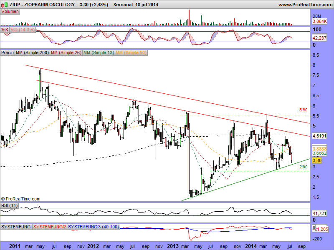The width and height of the screenshot is (334, 250).
Task: Click the 2013 year marker on timeline
Action: 172,246
